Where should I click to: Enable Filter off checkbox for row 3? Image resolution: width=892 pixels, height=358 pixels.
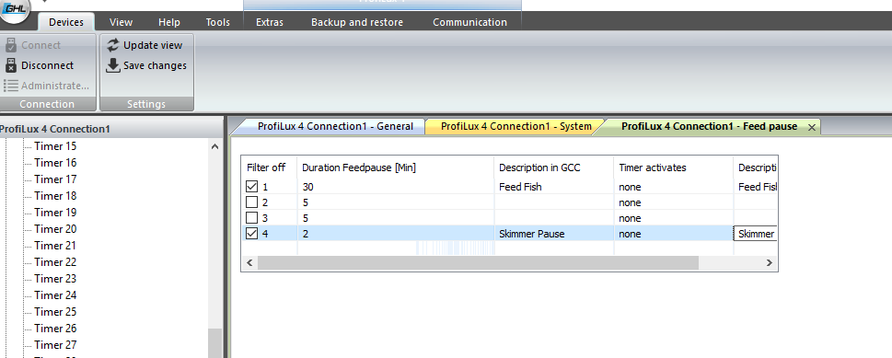click(251, 217)
